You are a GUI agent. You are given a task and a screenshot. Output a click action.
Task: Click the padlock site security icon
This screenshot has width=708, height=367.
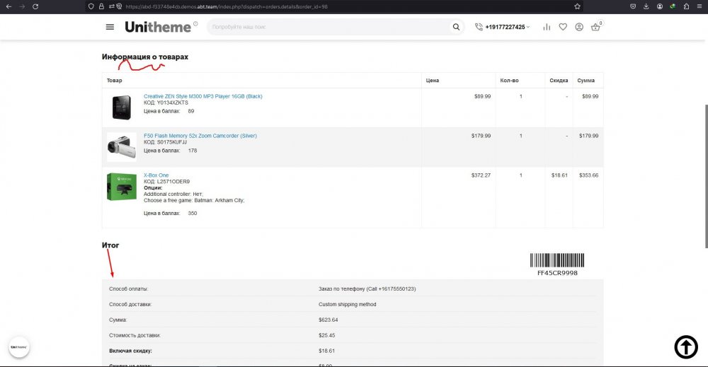[101, 7]
